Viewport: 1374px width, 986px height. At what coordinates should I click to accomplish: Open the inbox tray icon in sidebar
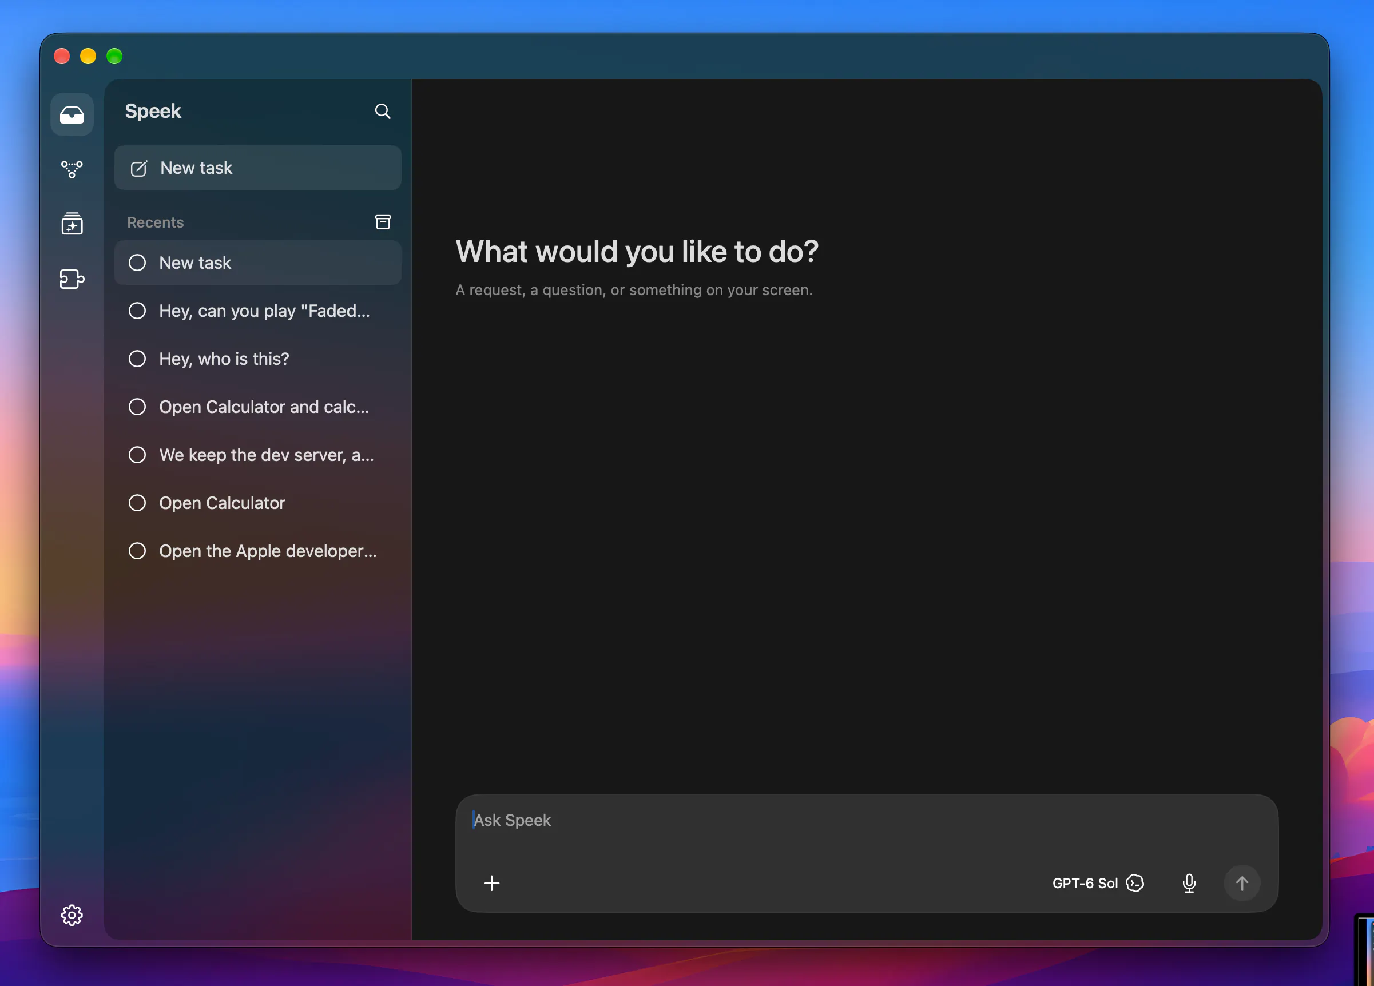[x=72, y=114]
